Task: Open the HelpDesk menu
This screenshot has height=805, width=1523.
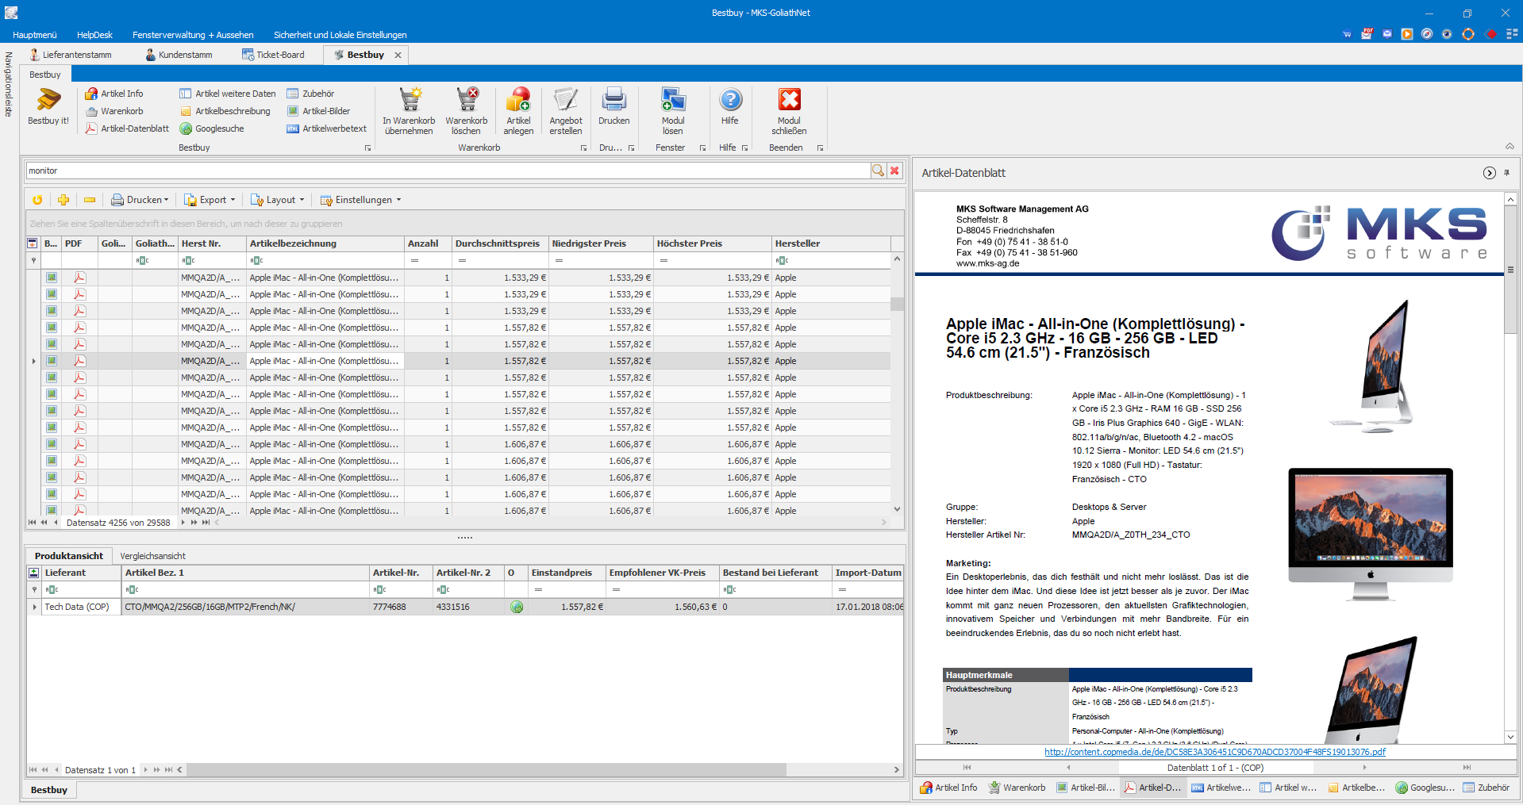Action: (94, 35)
